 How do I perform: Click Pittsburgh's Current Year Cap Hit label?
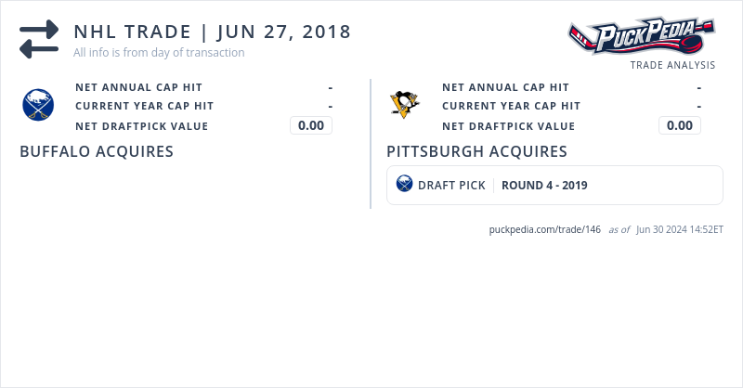point(511,107)
